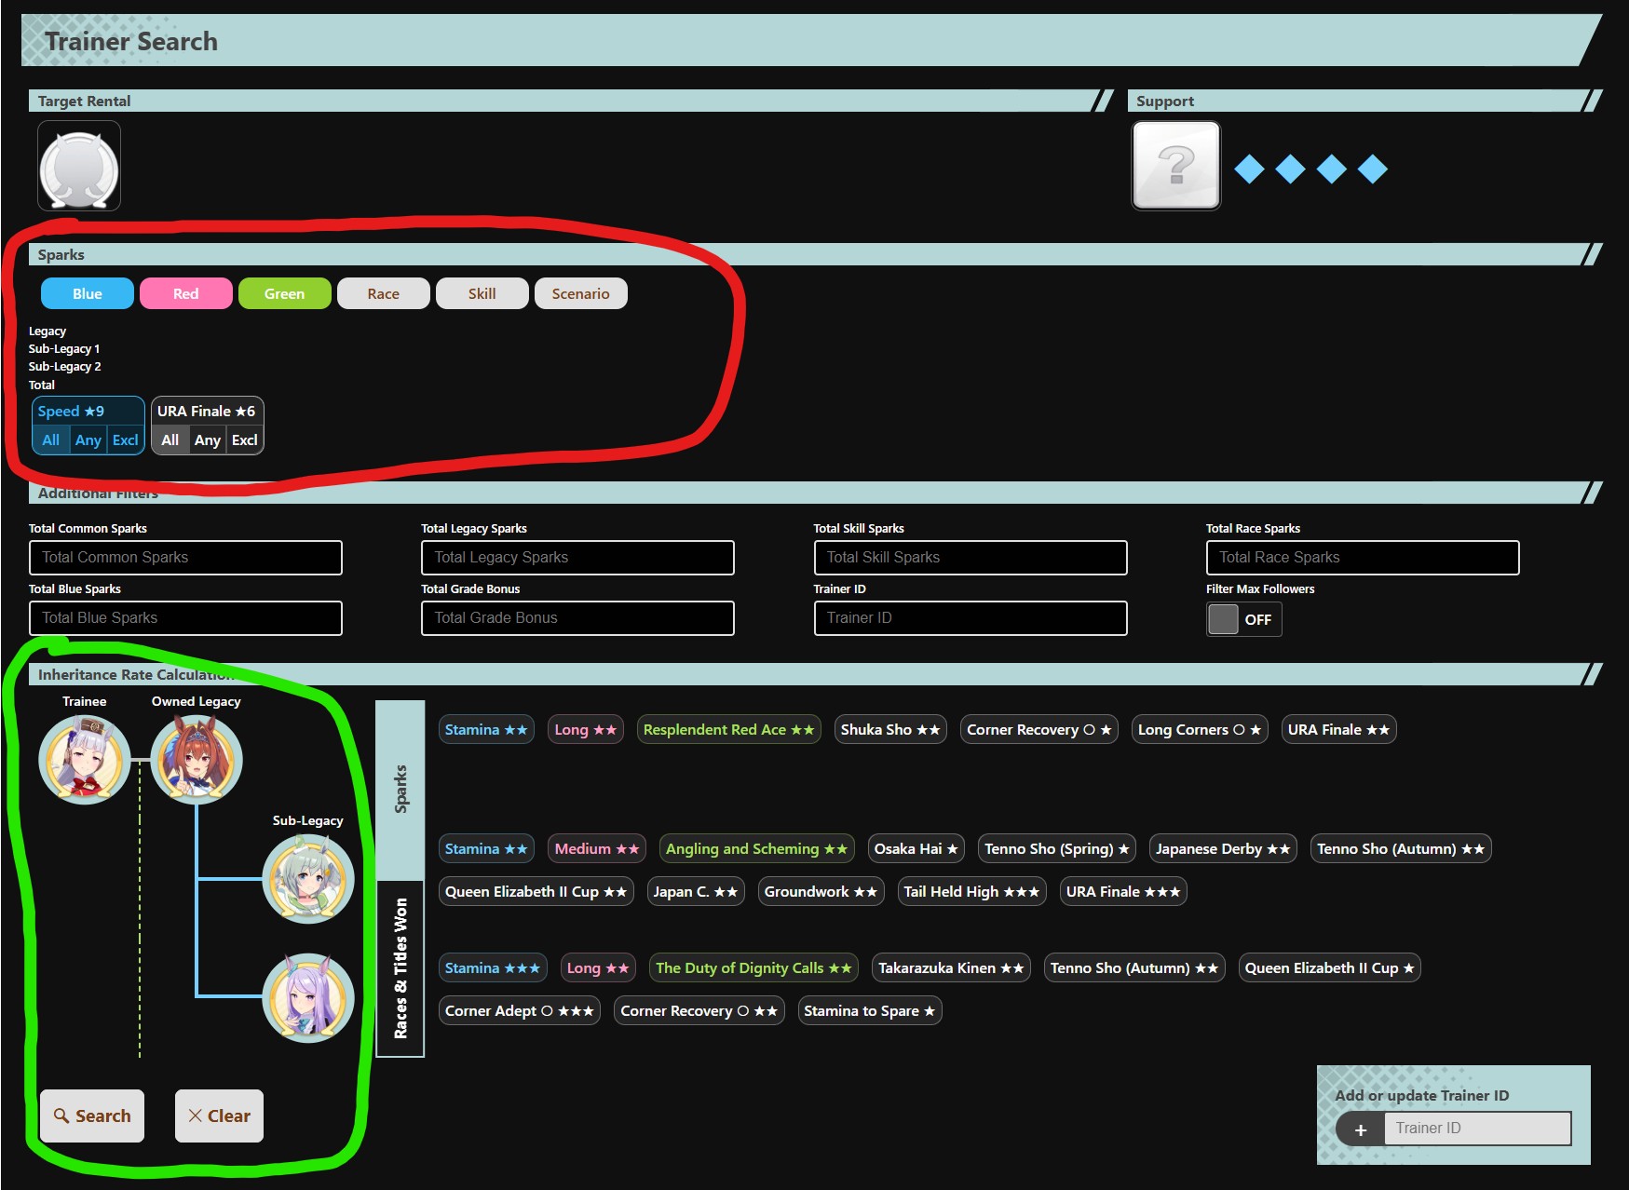Select Any mode for Speed spark
This screenshot has height=1190, width=1629.
(x=88, y=439)
